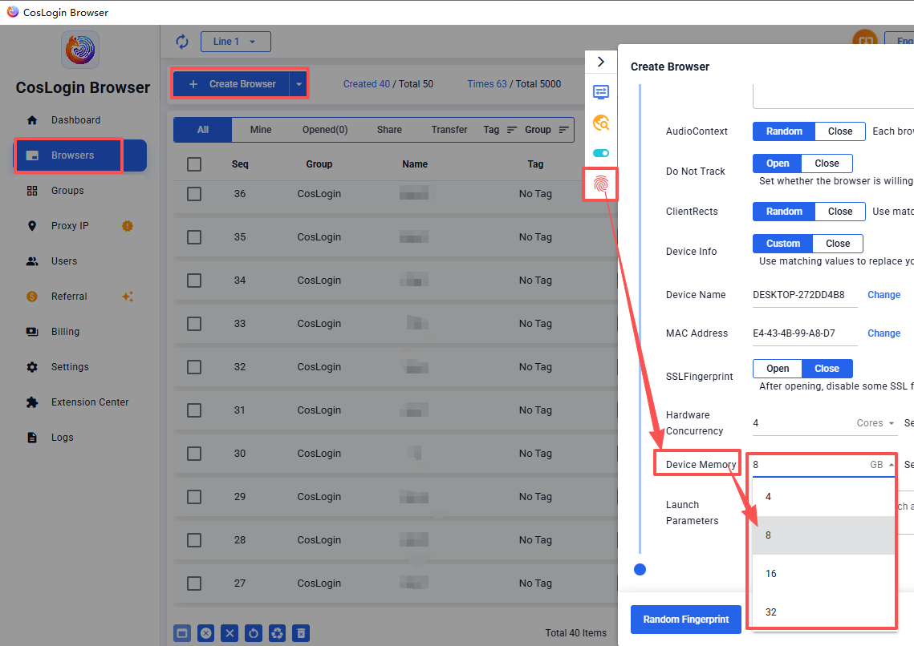Click the CosLogin fox logo
The image size is (914, 646).
click(x=80, y=50)
